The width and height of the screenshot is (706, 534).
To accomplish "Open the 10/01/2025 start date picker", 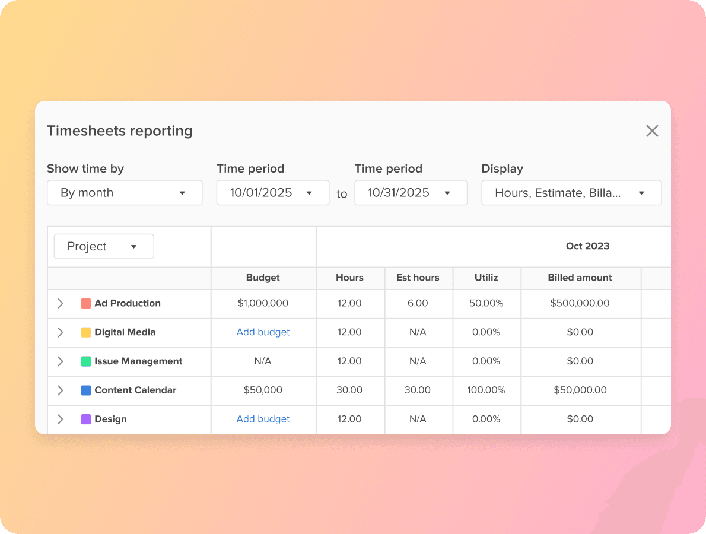I will (x=273, y=193).
